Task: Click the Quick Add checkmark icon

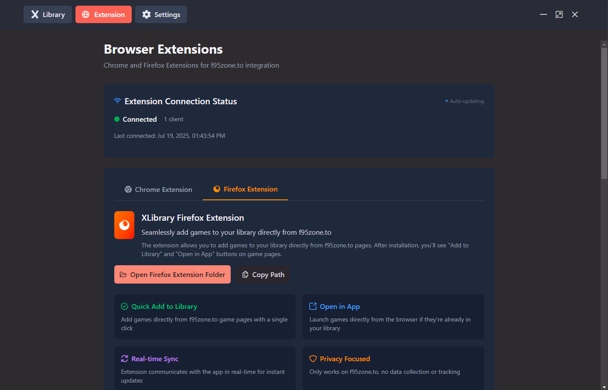Action: [x=124, y=306]
